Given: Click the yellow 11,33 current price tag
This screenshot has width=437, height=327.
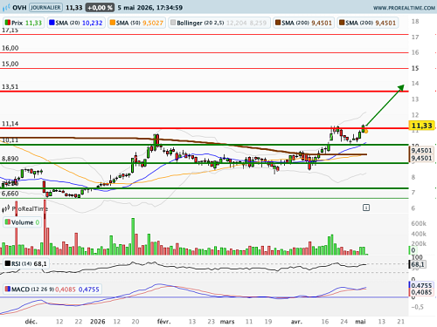Looking at the screenshot, I should (421, 126).
